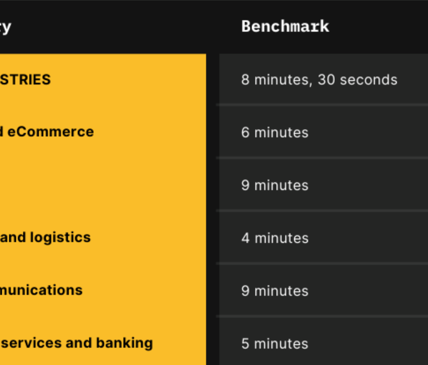This screenshot has height=365, width=428.
Task: Click the 'and logistics' industry label
Action: (45, 238)
